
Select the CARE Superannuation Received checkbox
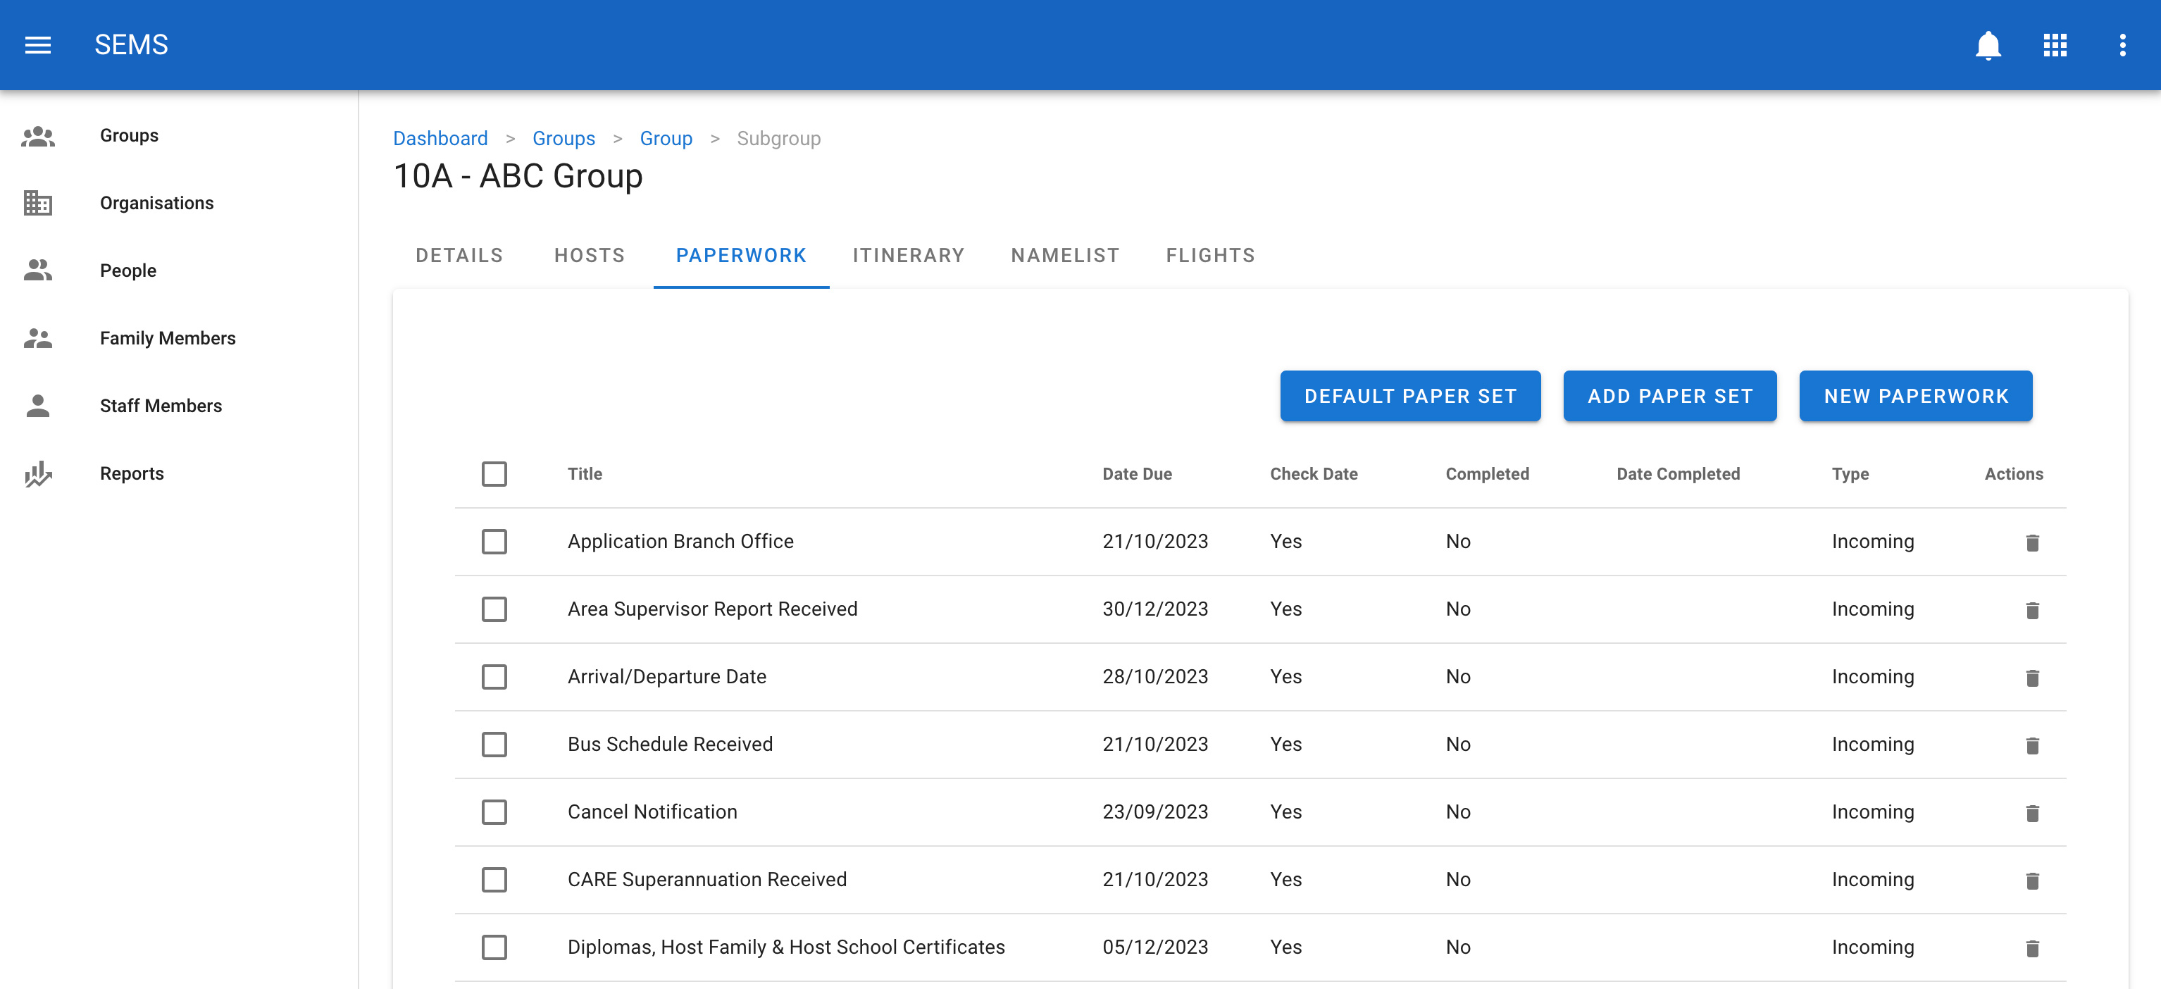(x=494, y=880)
